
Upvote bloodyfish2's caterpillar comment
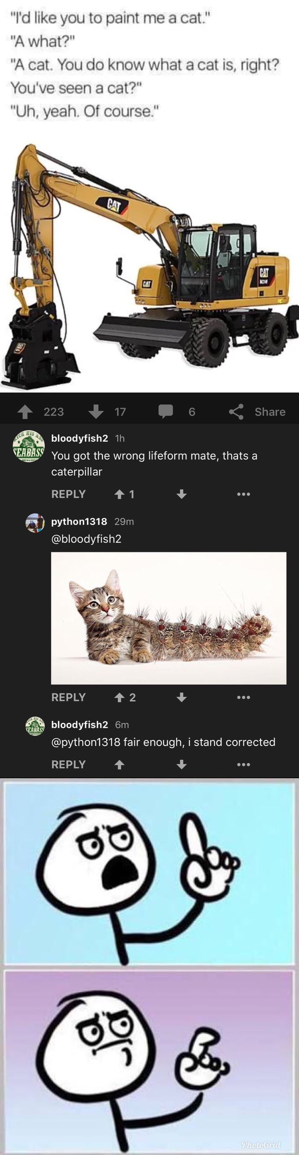coord(120,494)
